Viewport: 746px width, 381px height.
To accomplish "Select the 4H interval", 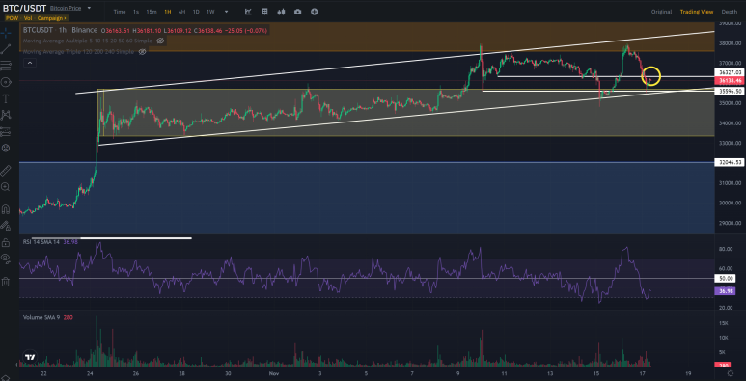I will [181, 12].
